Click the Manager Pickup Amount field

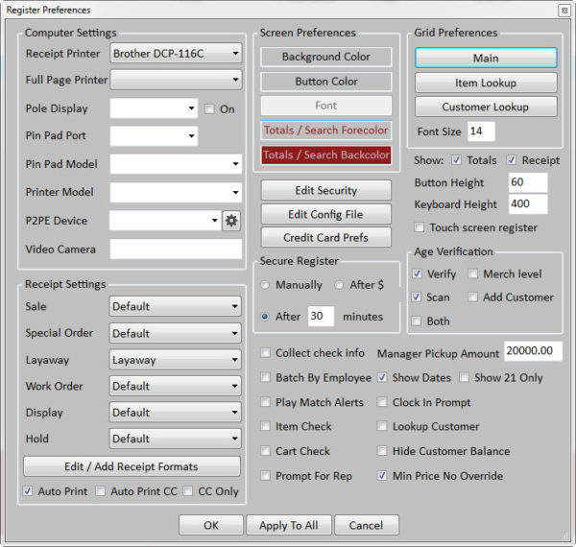point(532,352)
